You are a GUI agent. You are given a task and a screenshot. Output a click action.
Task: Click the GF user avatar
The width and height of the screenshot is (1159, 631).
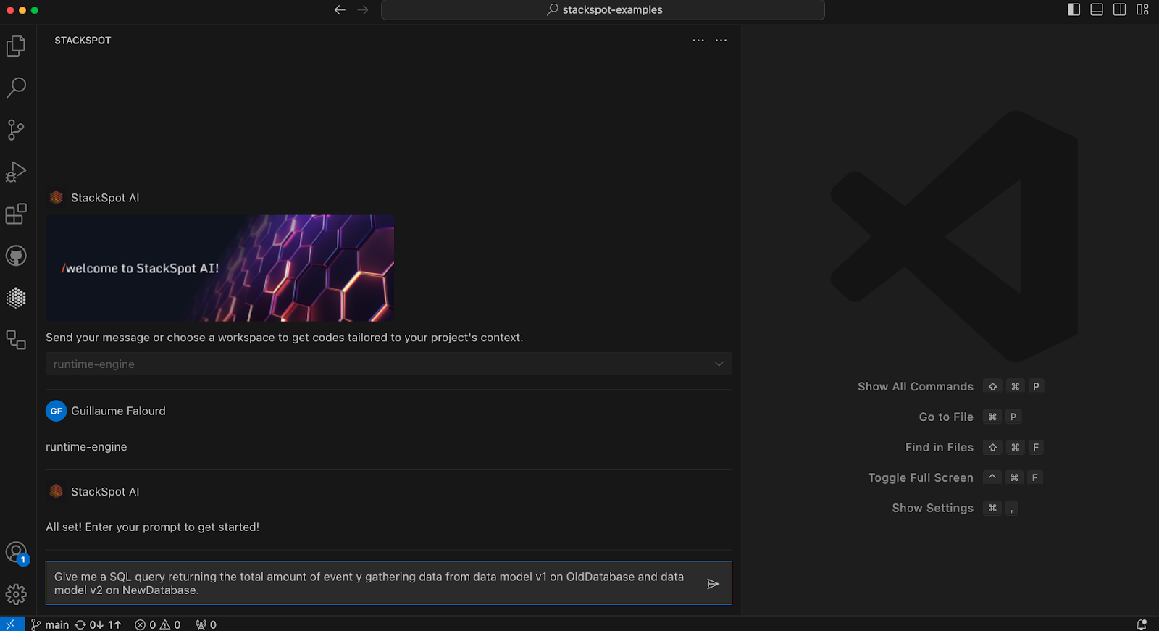tap(57, 411)
